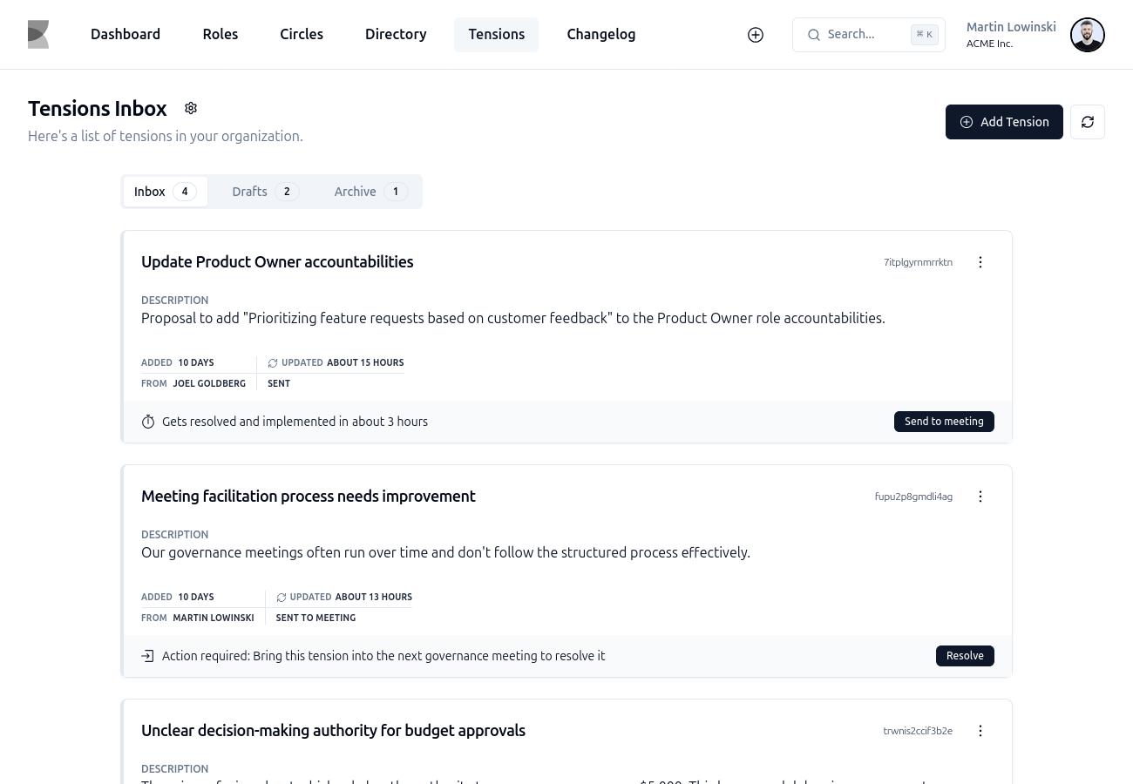
Task: Go to Dashboard in navigation
Action: pos(126,35)
